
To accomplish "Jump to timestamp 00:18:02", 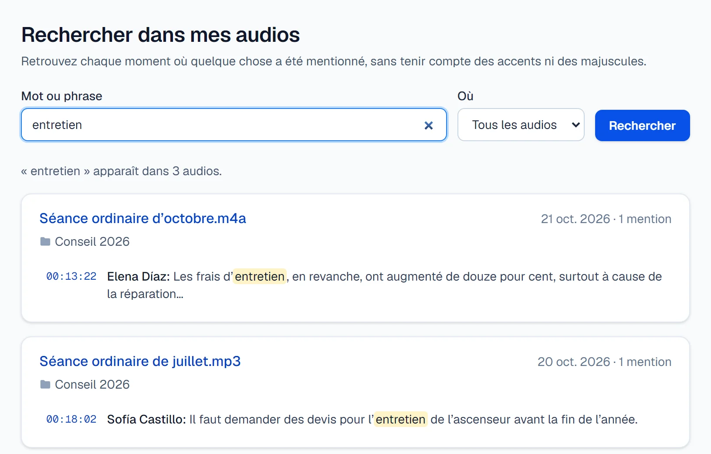I will pyautogui.click(x=71, y=419).
